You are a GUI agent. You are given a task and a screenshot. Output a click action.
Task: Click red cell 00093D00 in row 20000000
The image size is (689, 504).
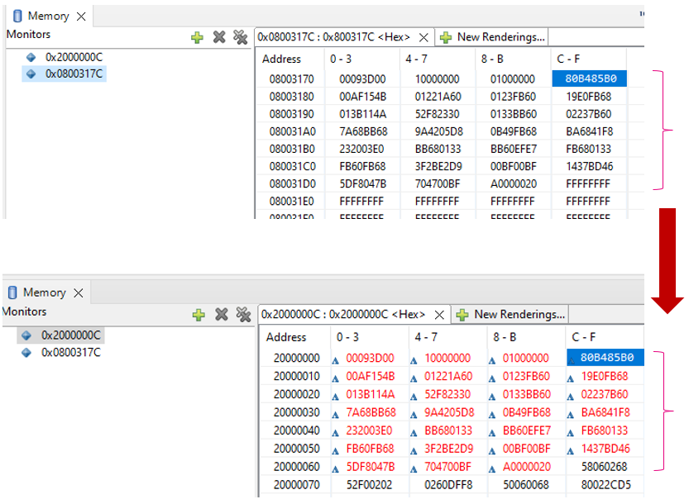pyautogui.click(x=370, y=359)
